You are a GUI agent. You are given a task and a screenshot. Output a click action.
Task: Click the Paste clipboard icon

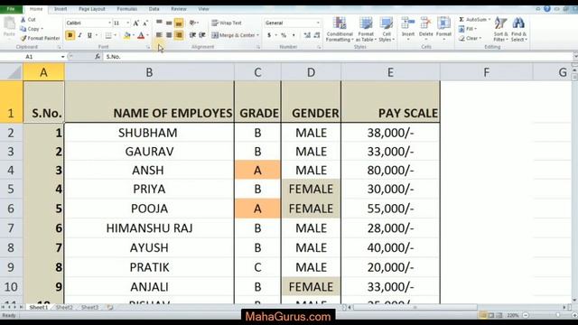pos(9,23)
